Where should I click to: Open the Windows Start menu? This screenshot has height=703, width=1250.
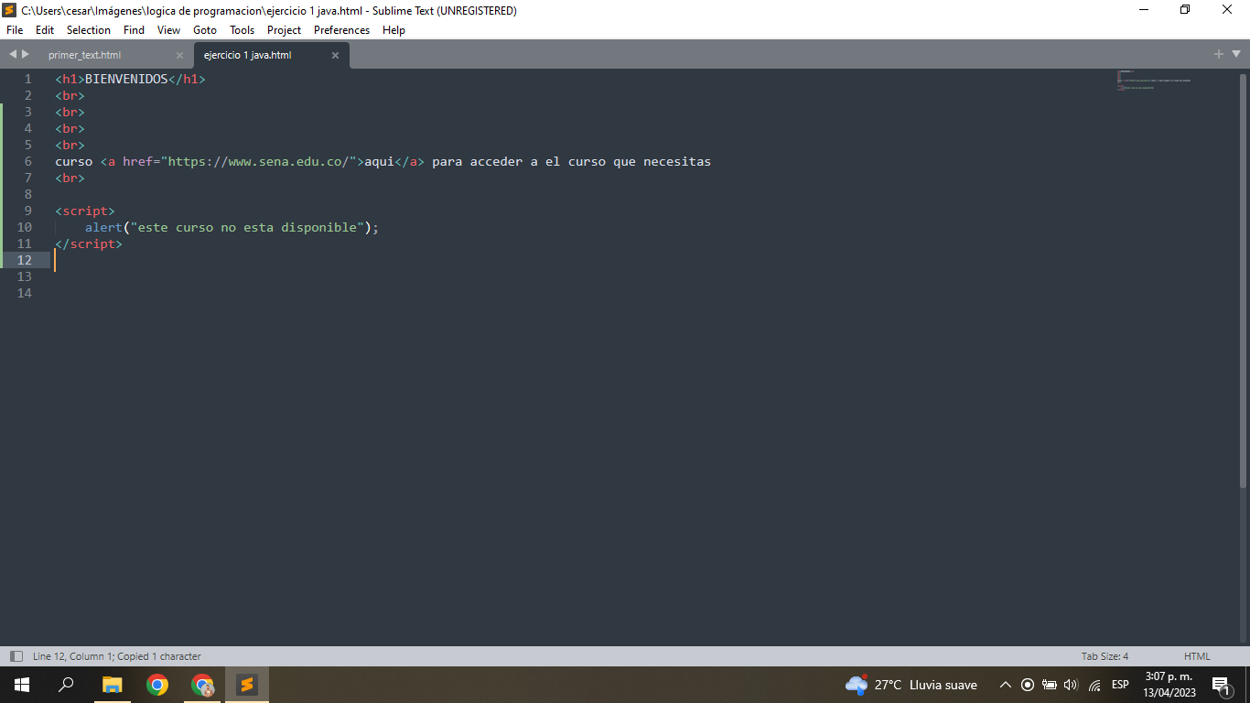click(22, 685)
